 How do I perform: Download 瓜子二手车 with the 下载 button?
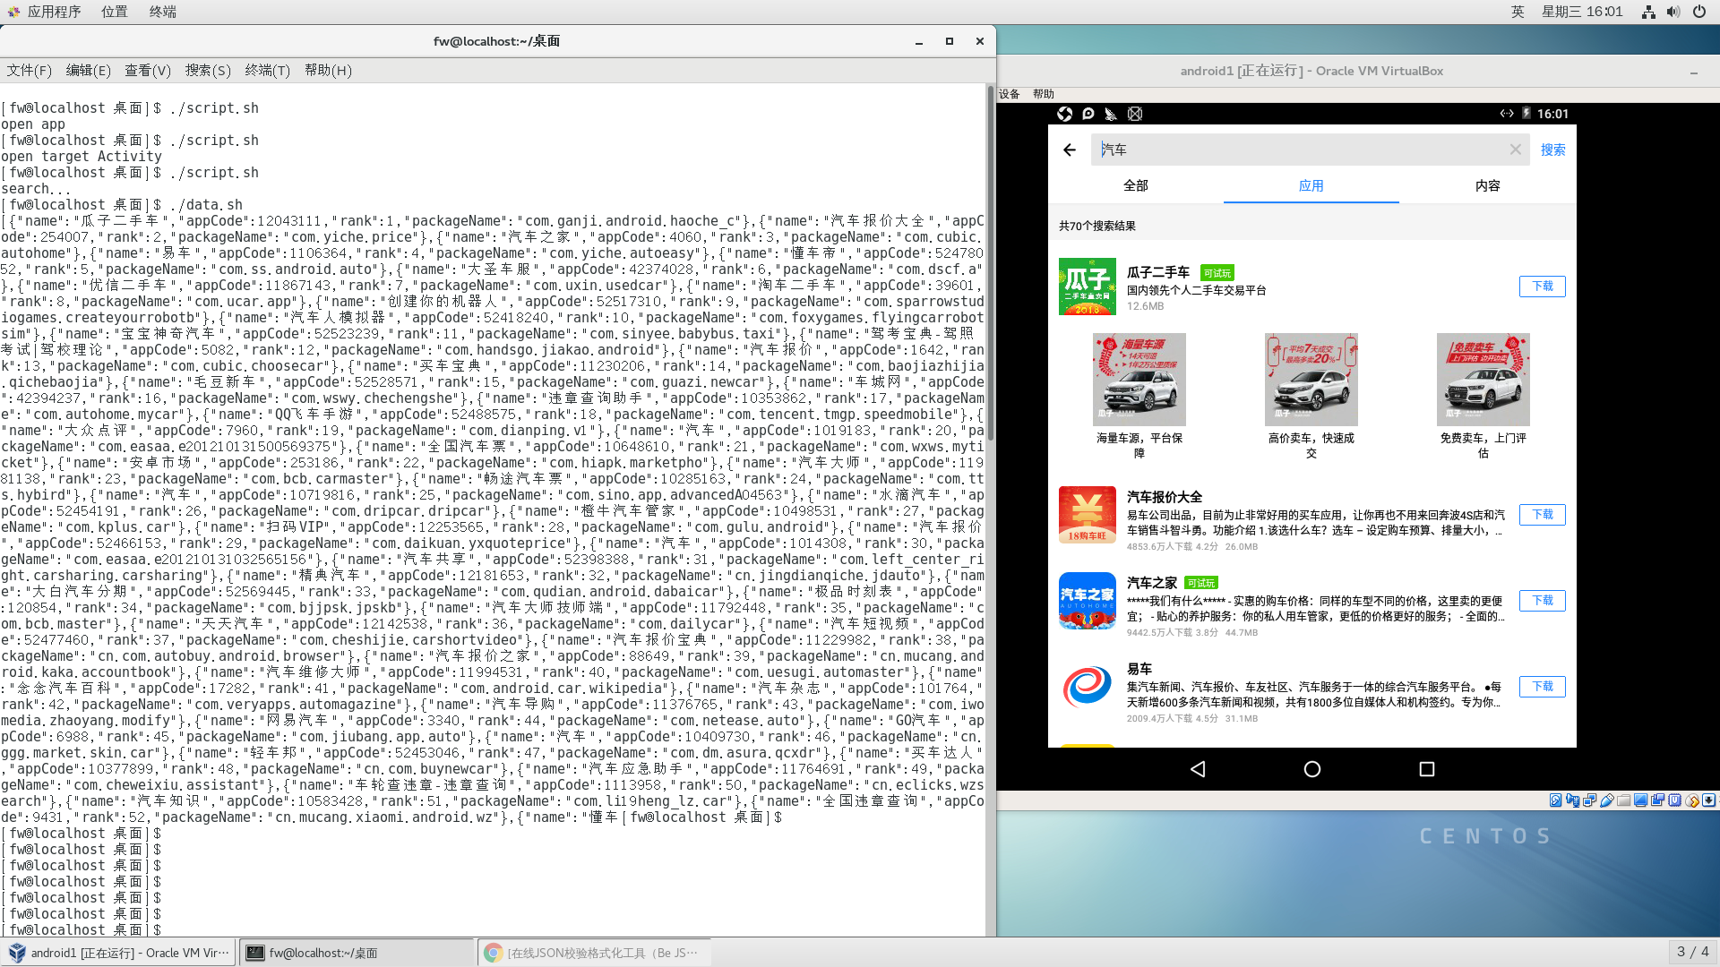click(1543, 287)
